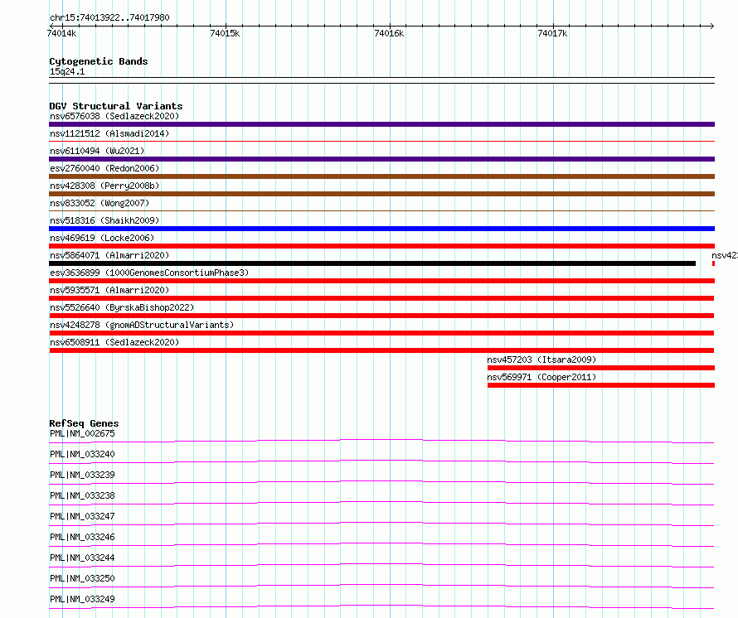Click the brown bar under esv2760040 (Redon2006)
This screenshot has height=618, width=738.
pyautogui.click(x=381, y=176)
